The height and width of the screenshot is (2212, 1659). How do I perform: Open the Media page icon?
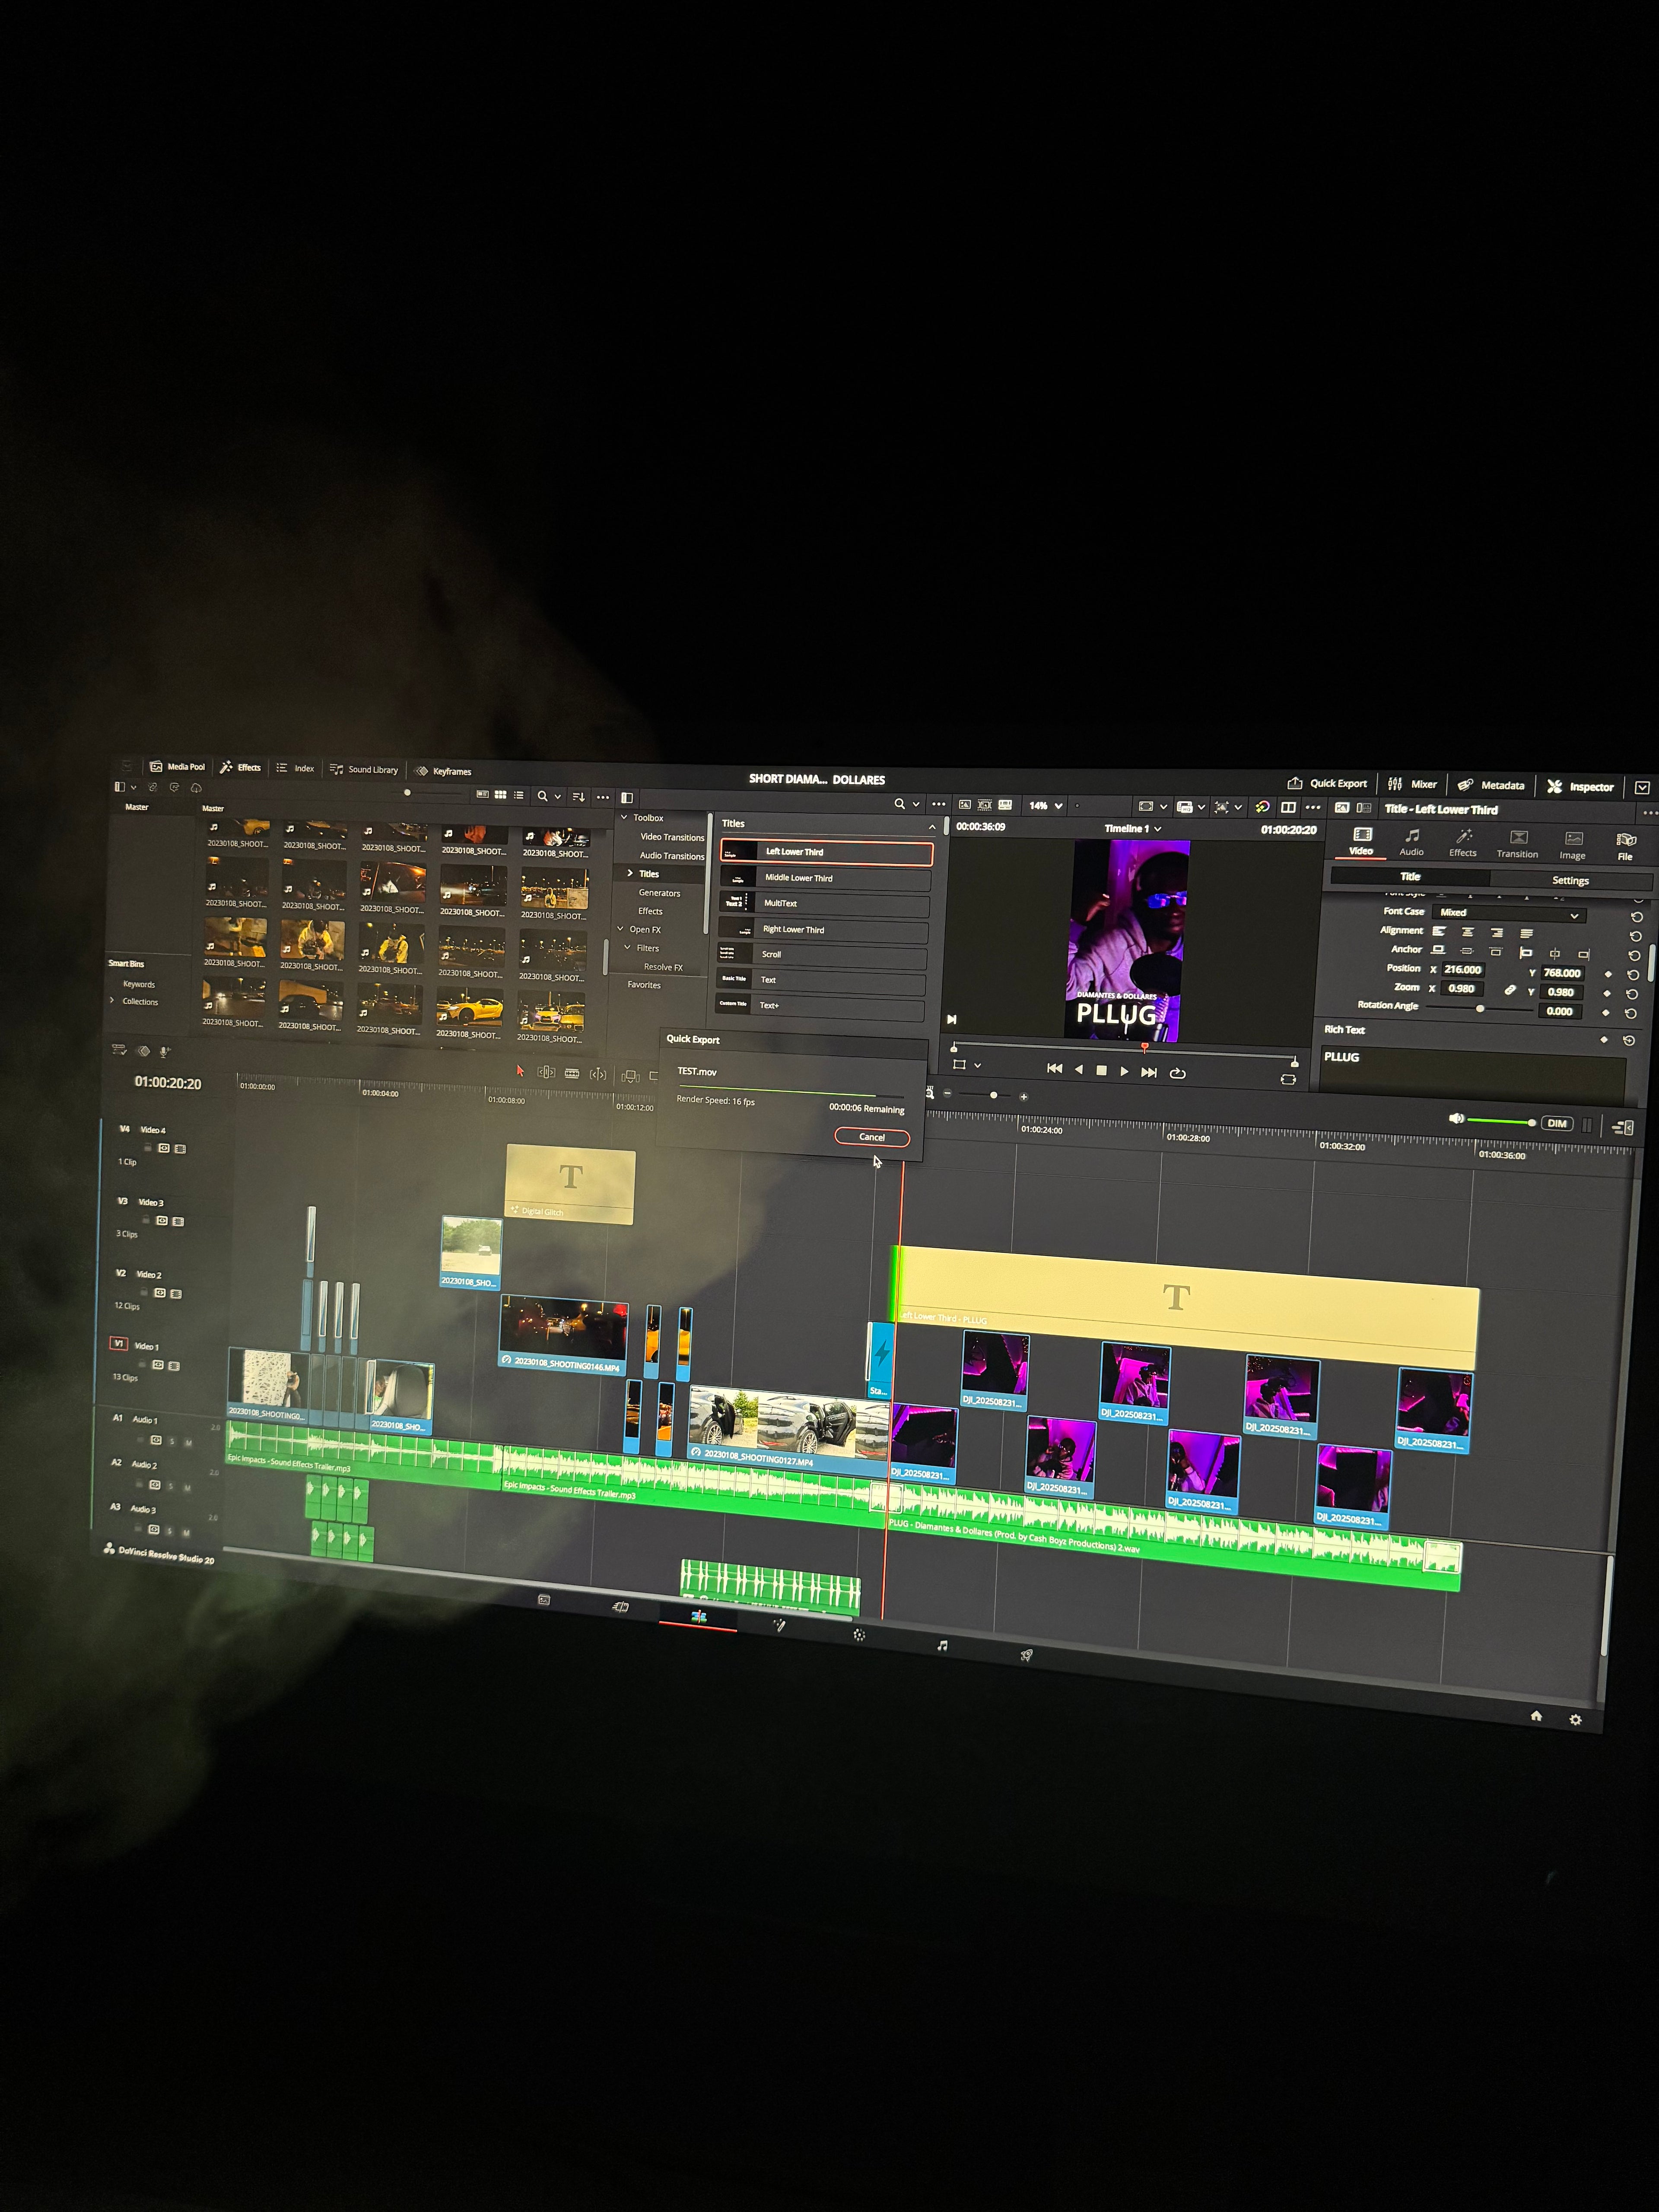[x=544, y=1599]
